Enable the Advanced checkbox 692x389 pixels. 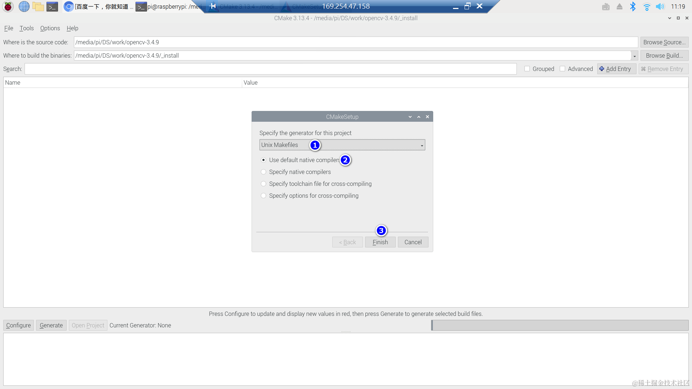click(563, 69)
